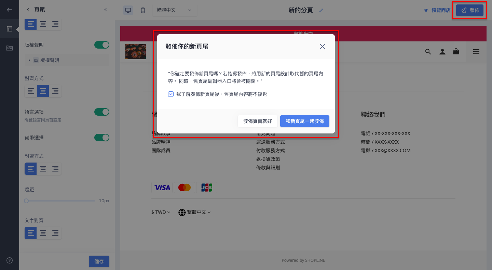This screenshot has height=270, width=492.
Task: Click the 品牌精神 footer link
Action: 161,142
